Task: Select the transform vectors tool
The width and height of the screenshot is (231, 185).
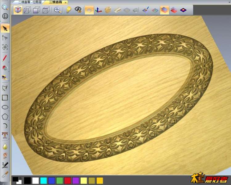Action: [5, 47]
